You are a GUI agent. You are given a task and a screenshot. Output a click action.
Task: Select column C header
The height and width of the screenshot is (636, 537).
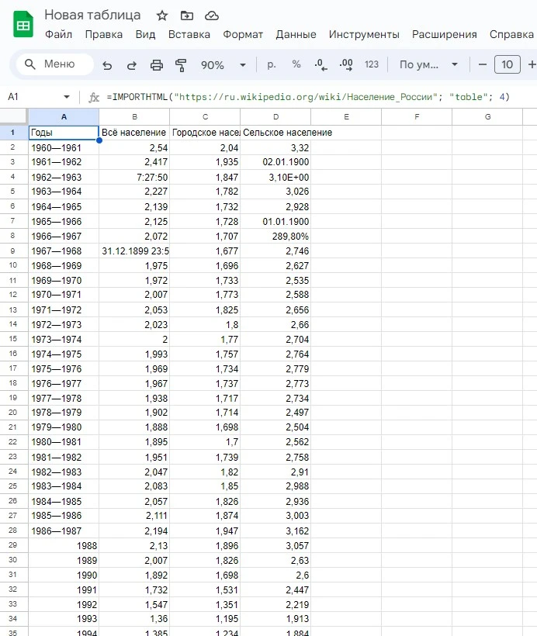pos(205,117)
